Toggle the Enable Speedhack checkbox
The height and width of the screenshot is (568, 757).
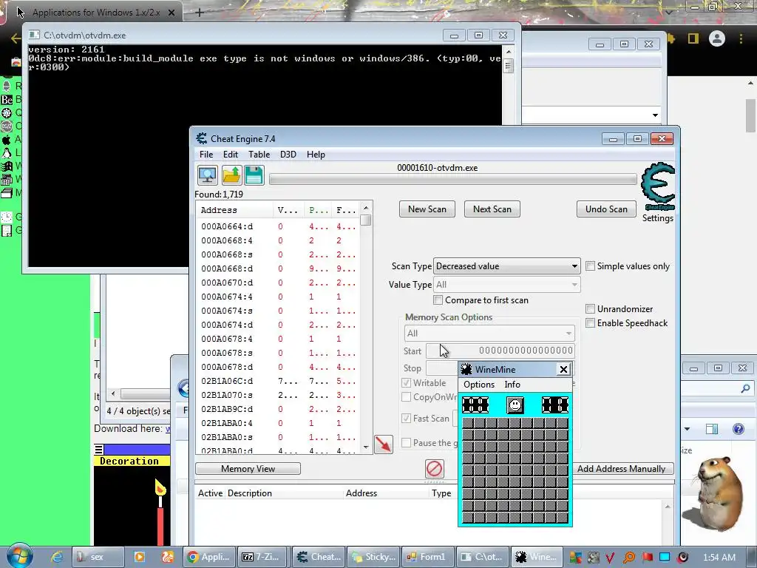pos(590,323)
